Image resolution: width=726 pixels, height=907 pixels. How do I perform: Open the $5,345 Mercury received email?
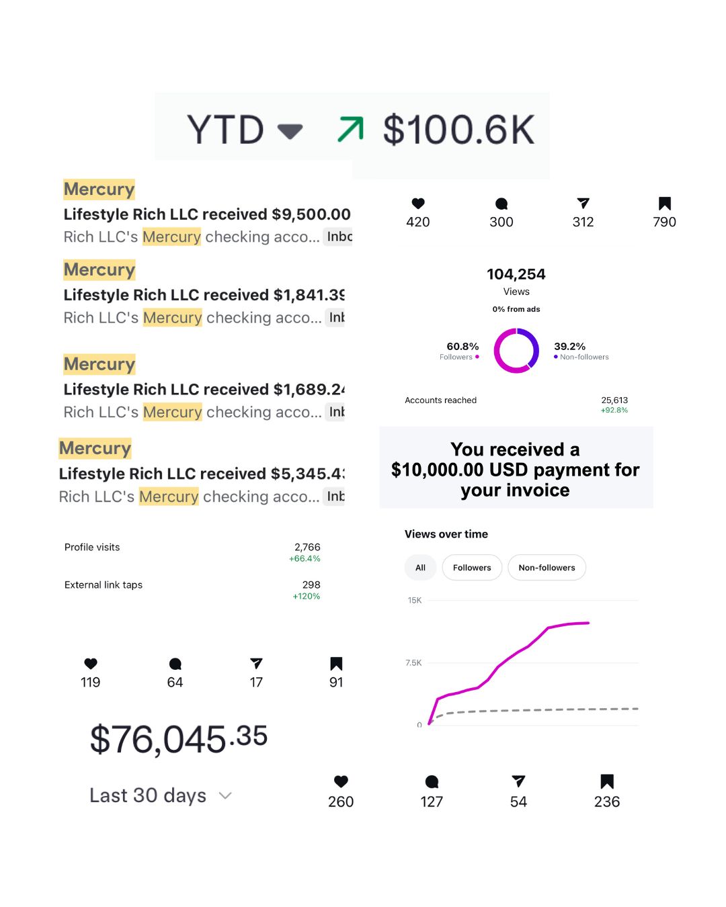[201, 474]
